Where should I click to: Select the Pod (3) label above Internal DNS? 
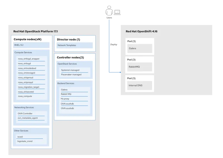(131, 78)
